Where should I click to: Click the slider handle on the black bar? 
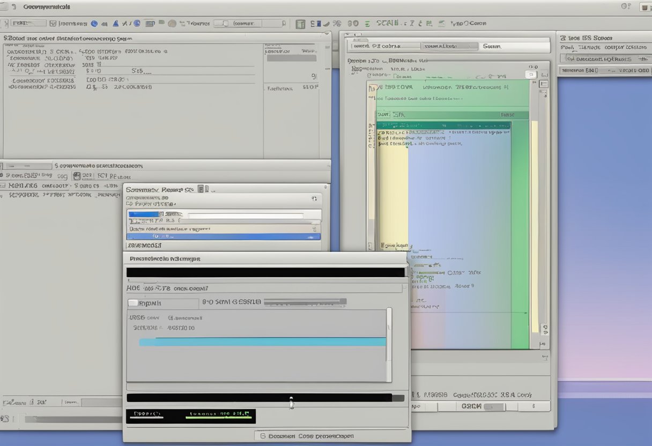291,402
